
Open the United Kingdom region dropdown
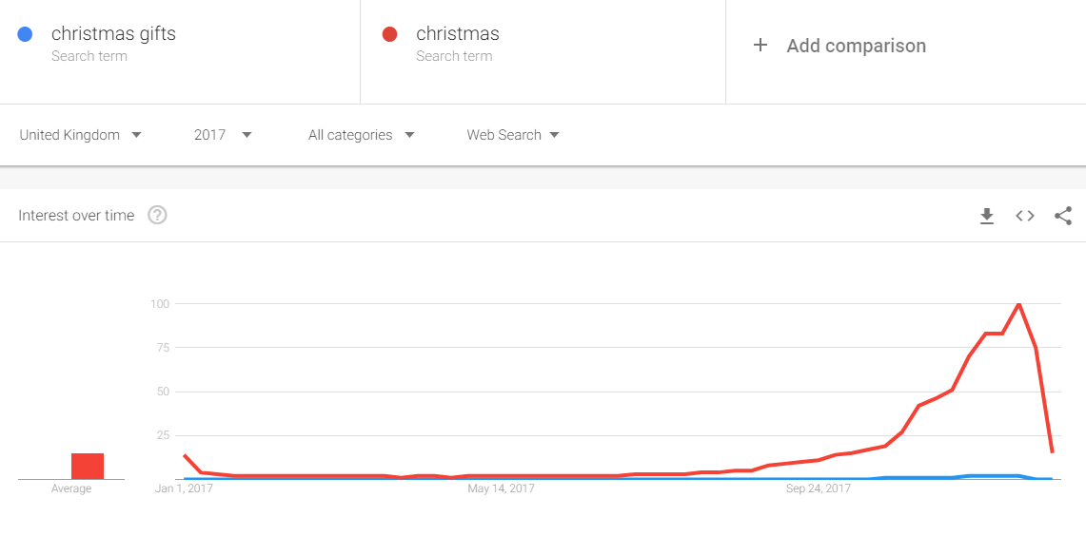[80, 135]
